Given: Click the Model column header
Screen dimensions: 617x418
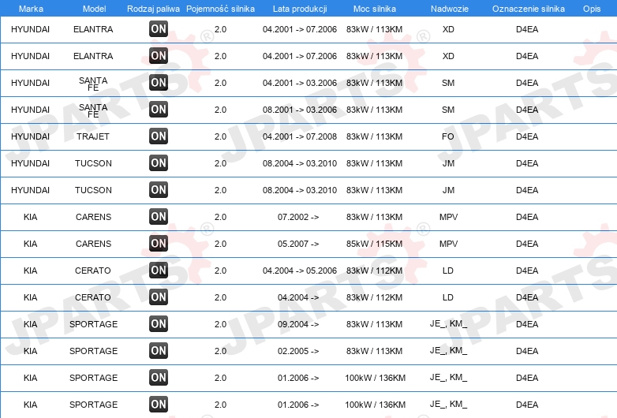Looking at the screenshot, I should 94,9.
